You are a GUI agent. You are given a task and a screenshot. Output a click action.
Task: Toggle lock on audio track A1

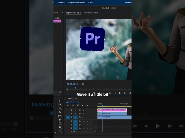click(x=72, y=121)
